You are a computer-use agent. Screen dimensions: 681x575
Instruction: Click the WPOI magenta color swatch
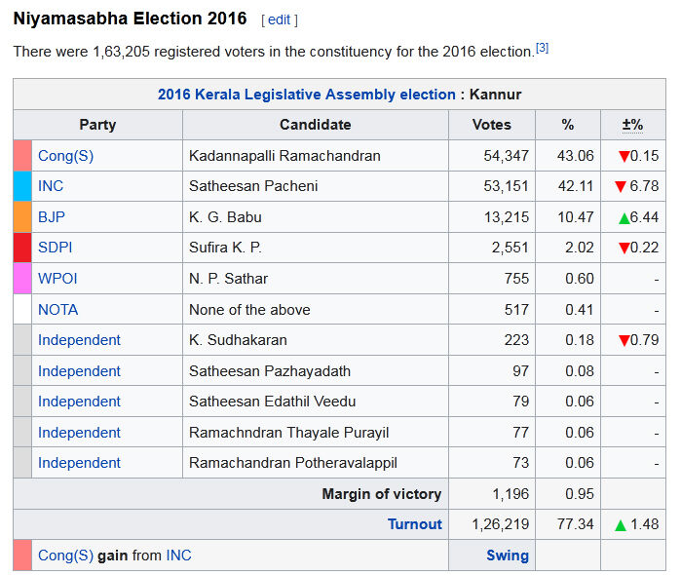22,279
